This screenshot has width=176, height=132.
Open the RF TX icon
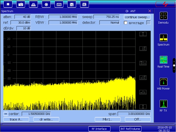pyautogui.click(x=163, y=104)
